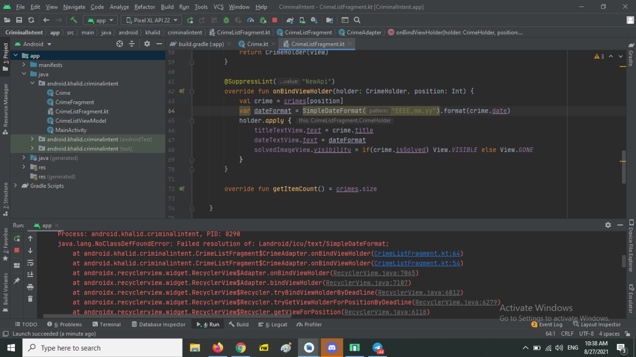
Task: Open the Analyze menu
Action: 119,7
